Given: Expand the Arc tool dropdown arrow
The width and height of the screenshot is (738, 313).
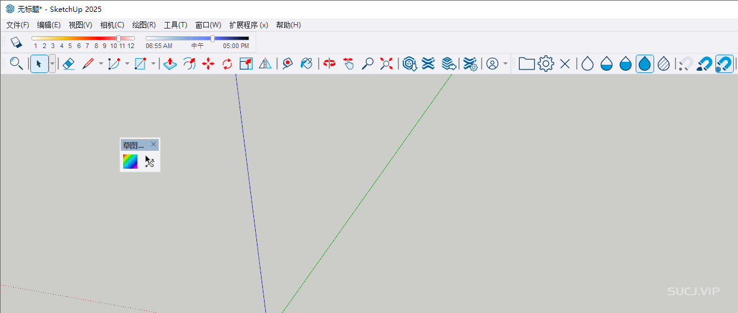Looking at the screenshot, I should tap(127, 64).
